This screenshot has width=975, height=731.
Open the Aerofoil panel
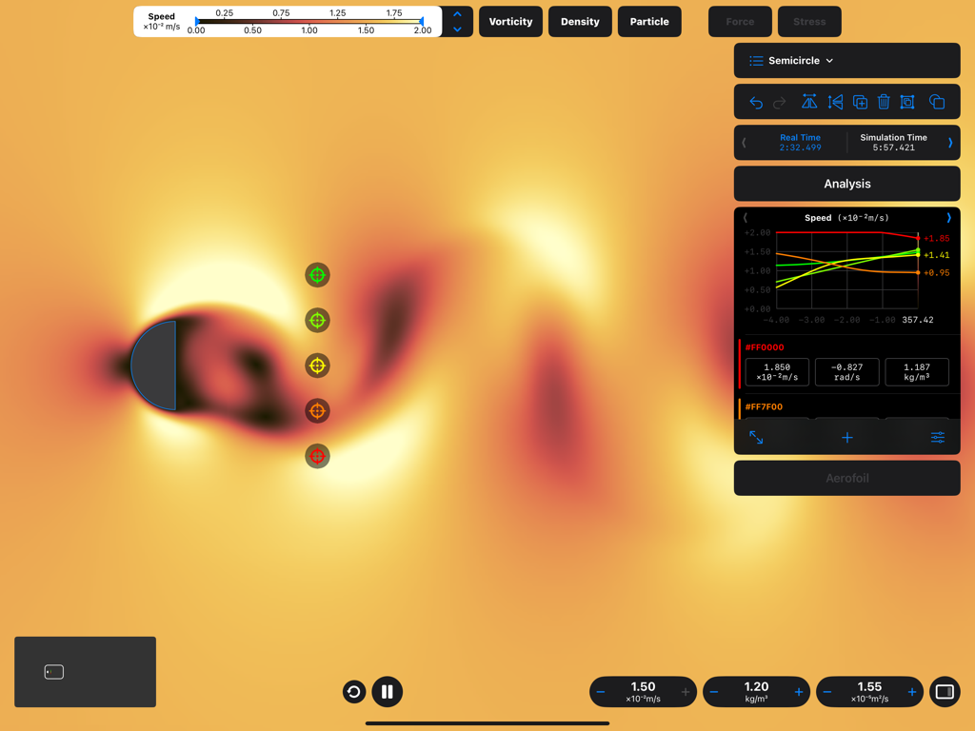pos(846,478)
